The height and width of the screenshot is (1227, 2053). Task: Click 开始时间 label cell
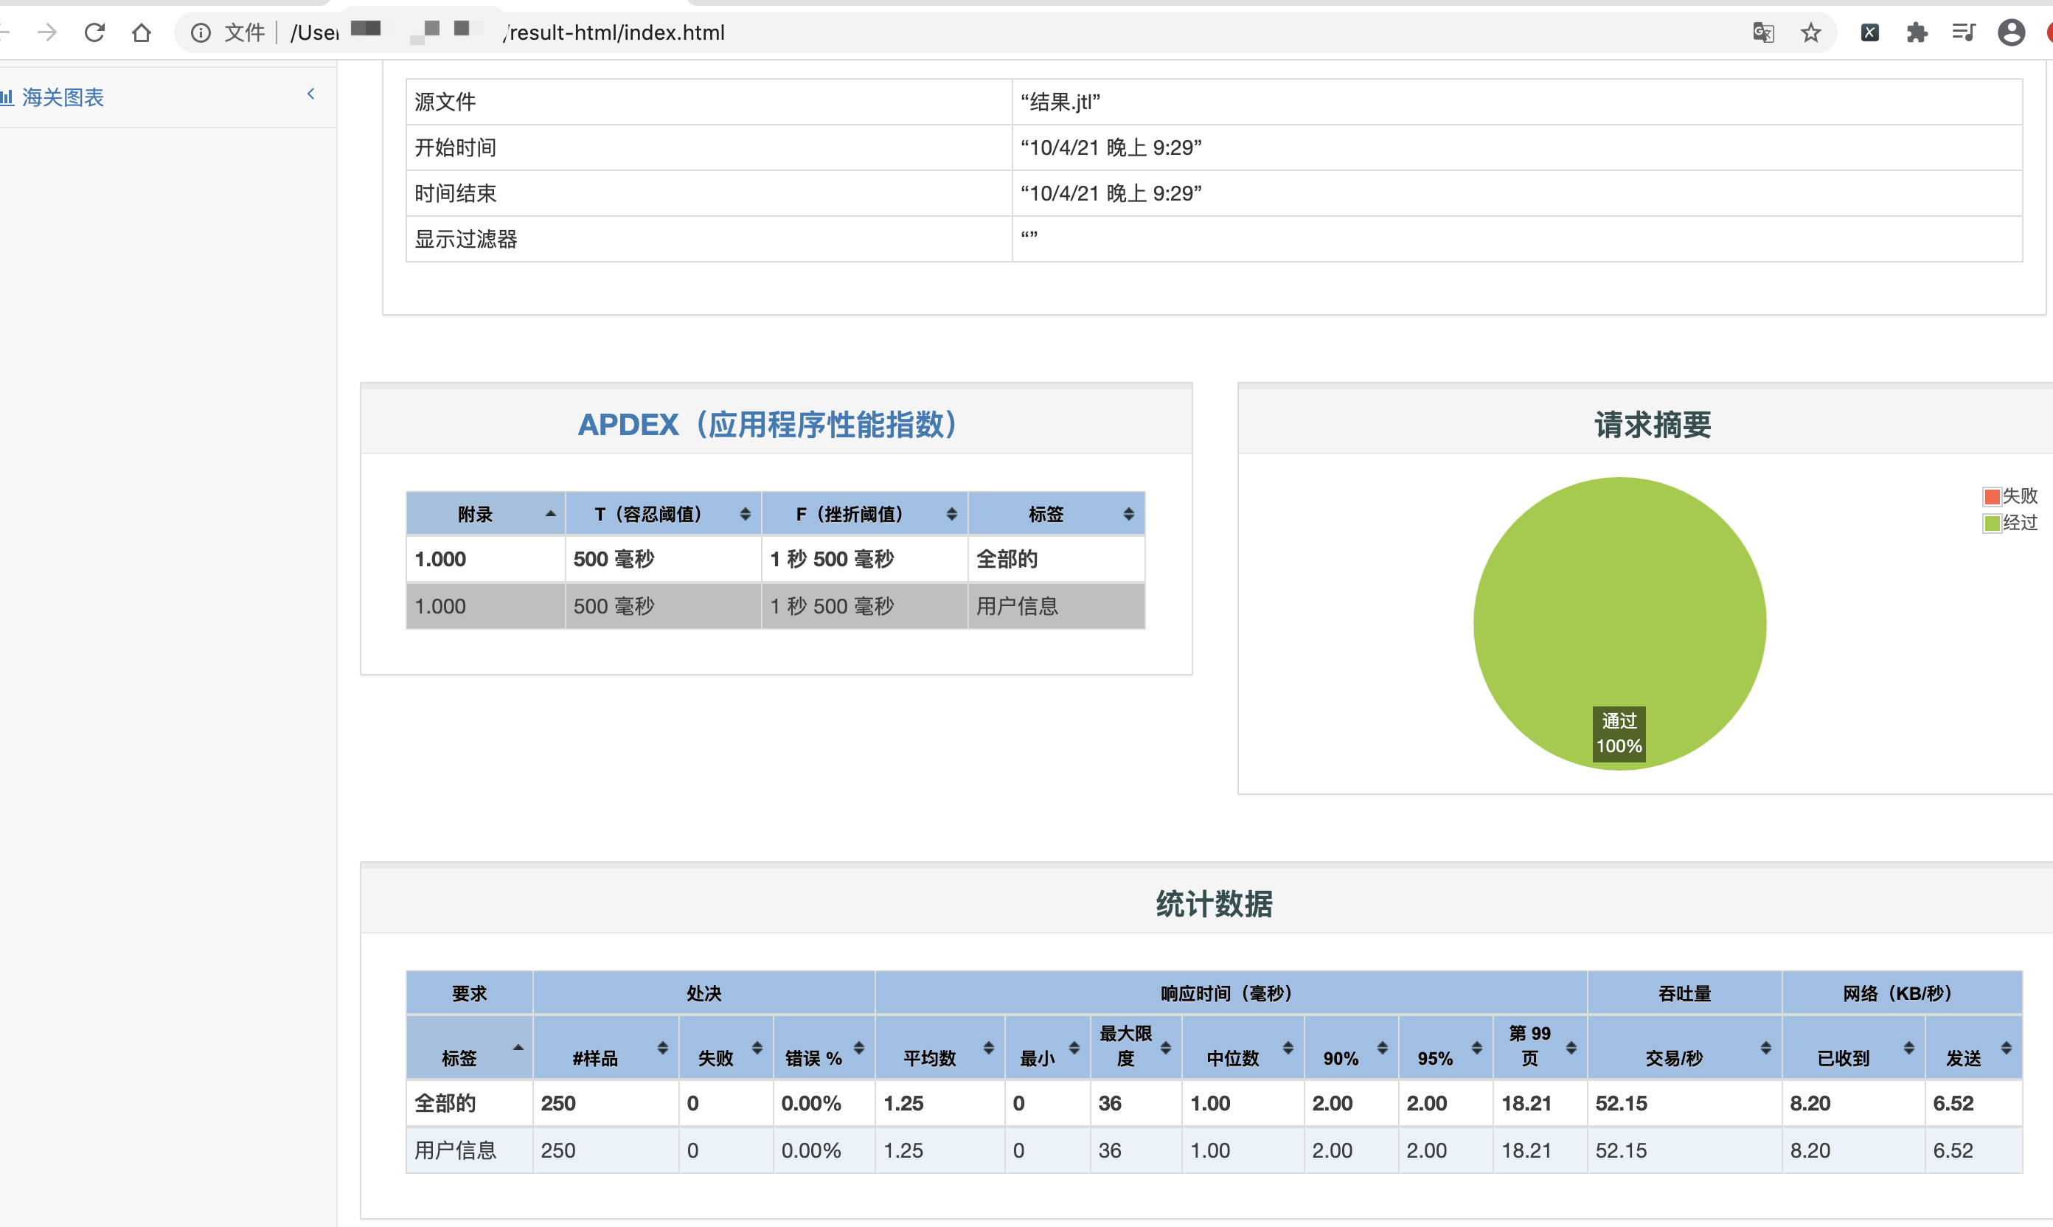(x=709, y=147)
